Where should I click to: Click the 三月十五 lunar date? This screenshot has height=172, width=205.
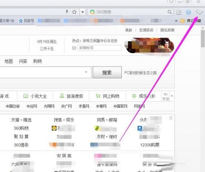[x=47, y=49]
